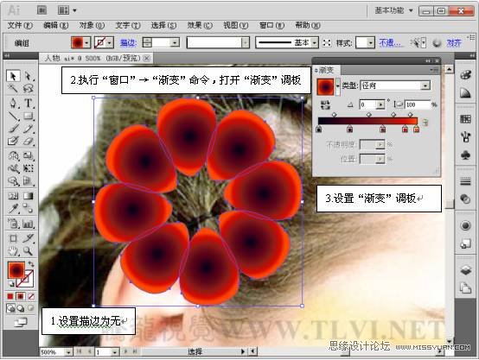Open the Stroke panel lines icon
Viewport: 479px width, 360px height.
[465, 181]
